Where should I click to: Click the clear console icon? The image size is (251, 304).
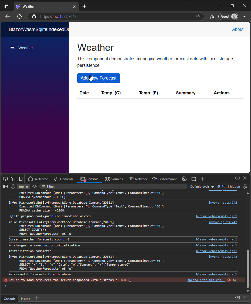pos(13,186)
